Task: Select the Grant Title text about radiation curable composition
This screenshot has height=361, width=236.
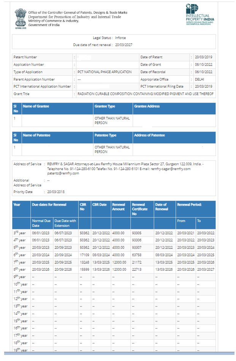Action: pyautogui.click(x=146, y=94)
